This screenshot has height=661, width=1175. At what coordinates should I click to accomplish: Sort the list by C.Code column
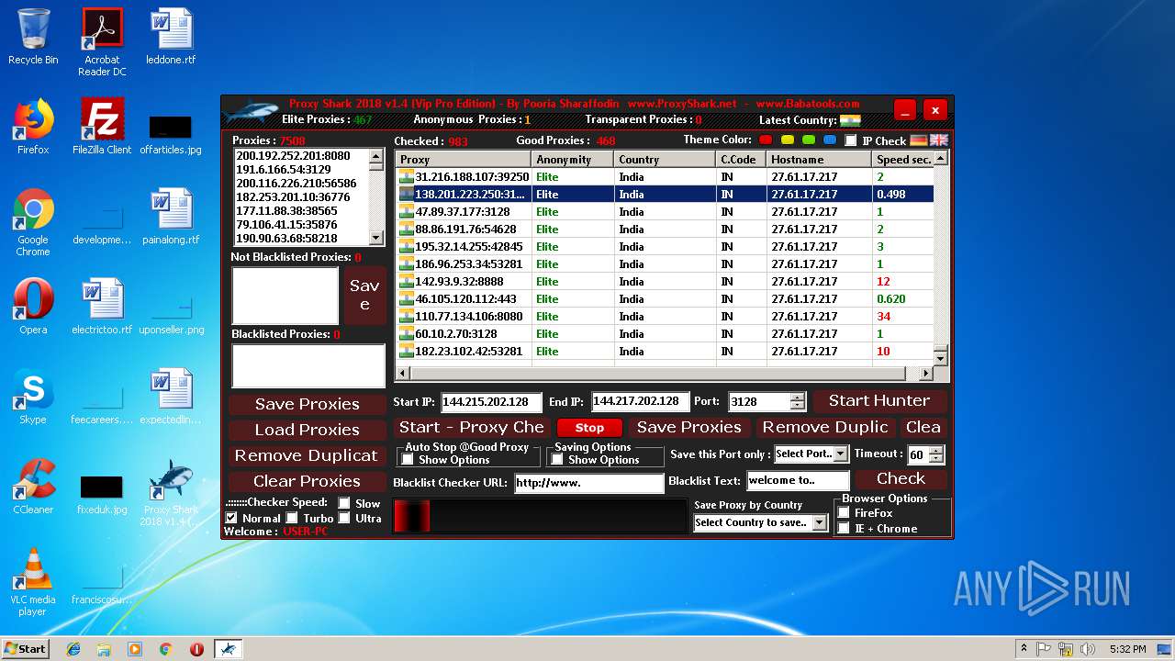click(x=741, y=159)
